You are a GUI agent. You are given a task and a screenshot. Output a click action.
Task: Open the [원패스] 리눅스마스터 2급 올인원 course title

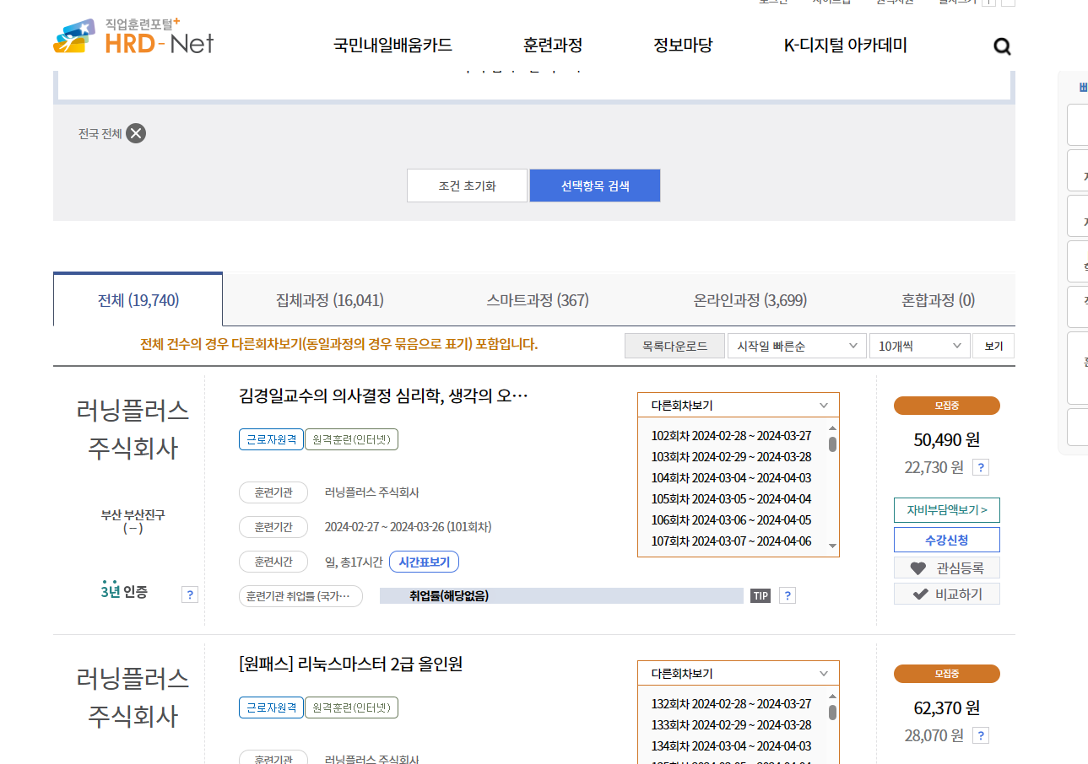[351, 664]
